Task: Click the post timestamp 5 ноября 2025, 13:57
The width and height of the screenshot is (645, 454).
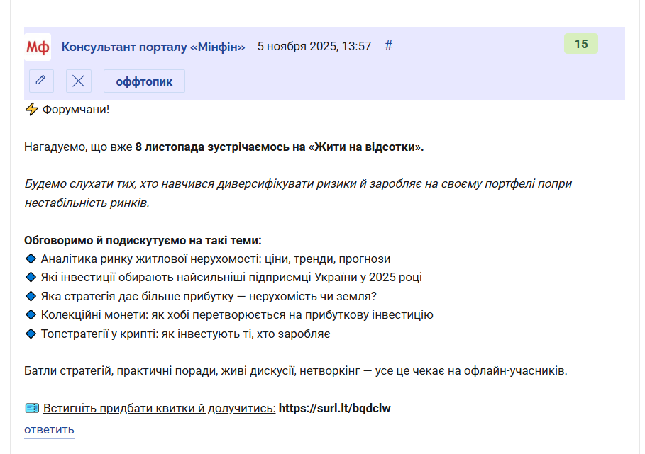Action: tap(314, 47)
